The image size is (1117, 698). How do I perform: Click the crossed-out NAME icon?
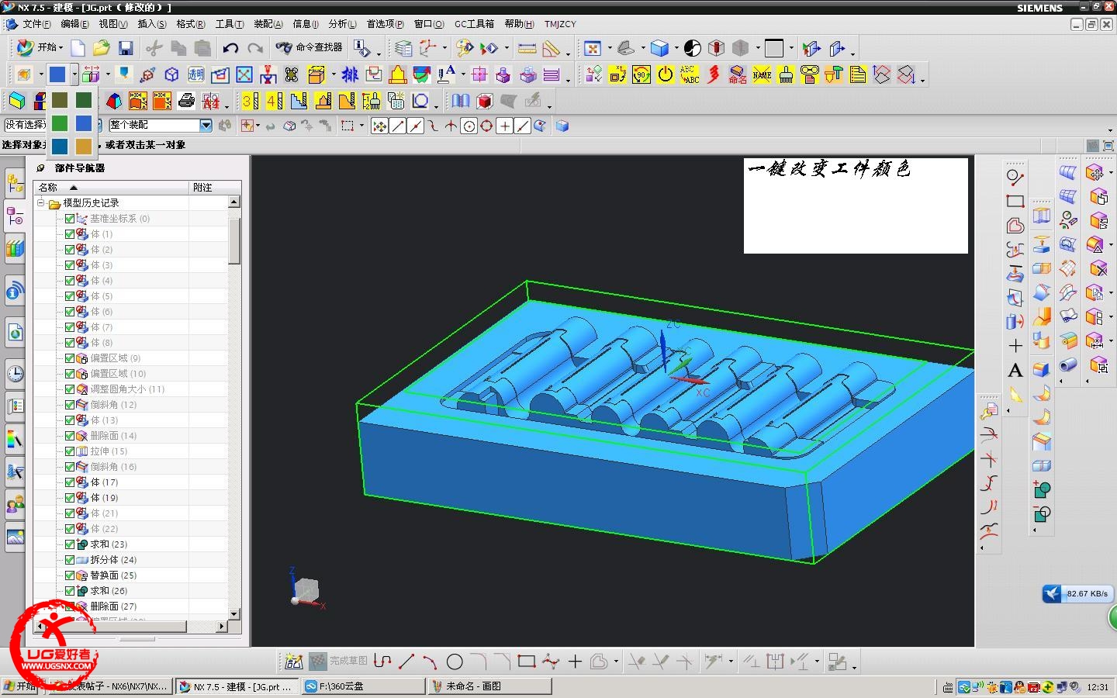[762, 74]
